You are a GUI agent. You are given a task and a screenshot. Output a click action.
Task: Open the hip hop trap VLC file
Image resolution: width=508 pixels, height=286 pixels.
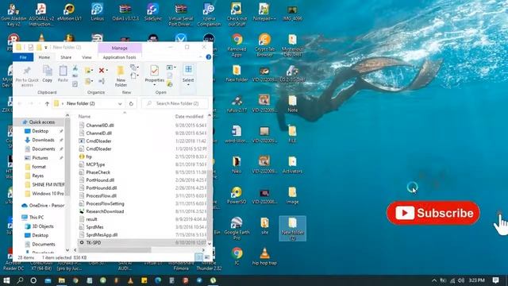(264, 256)
